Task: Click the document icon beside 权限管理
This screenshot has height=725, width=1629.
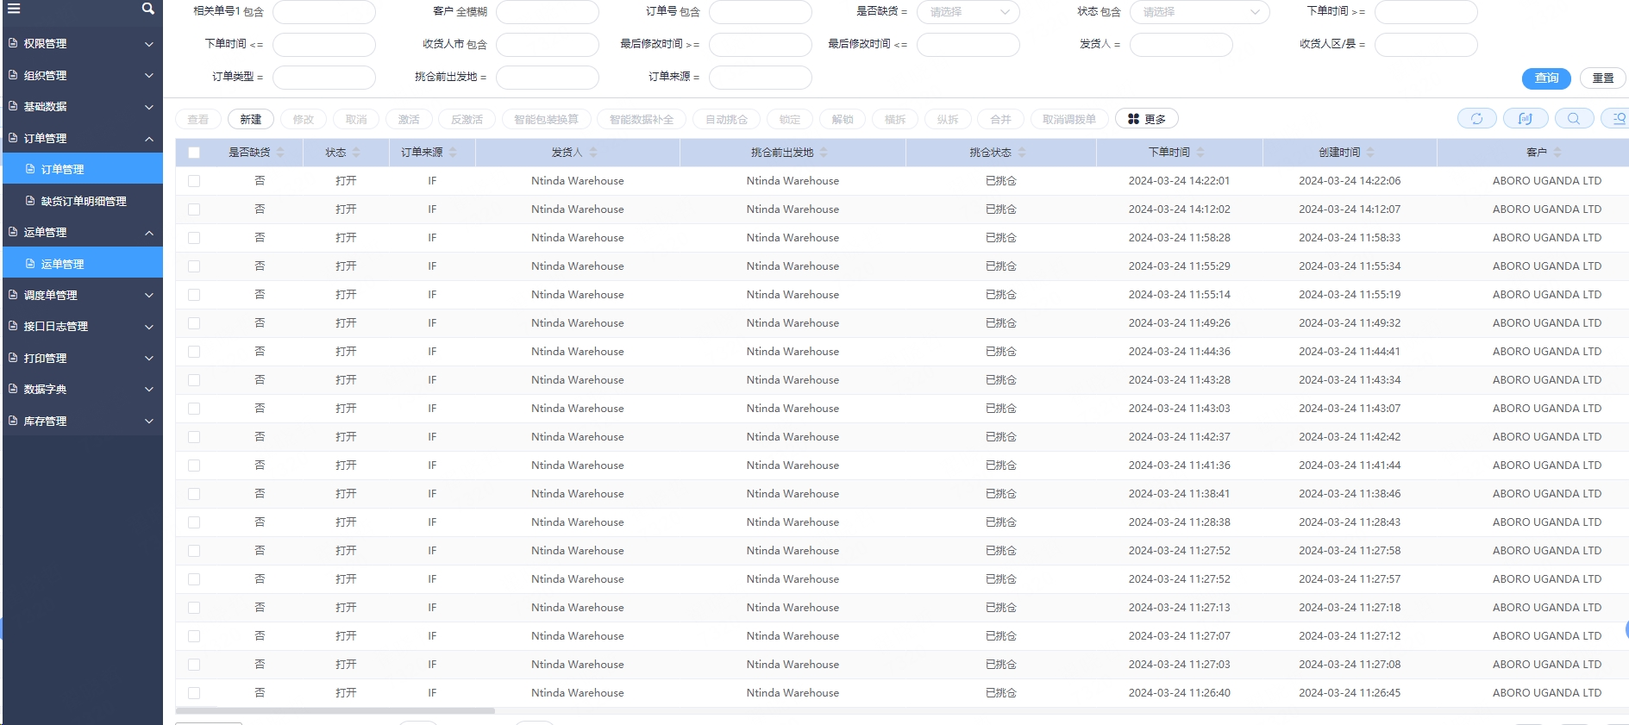Action: [13, 43]
